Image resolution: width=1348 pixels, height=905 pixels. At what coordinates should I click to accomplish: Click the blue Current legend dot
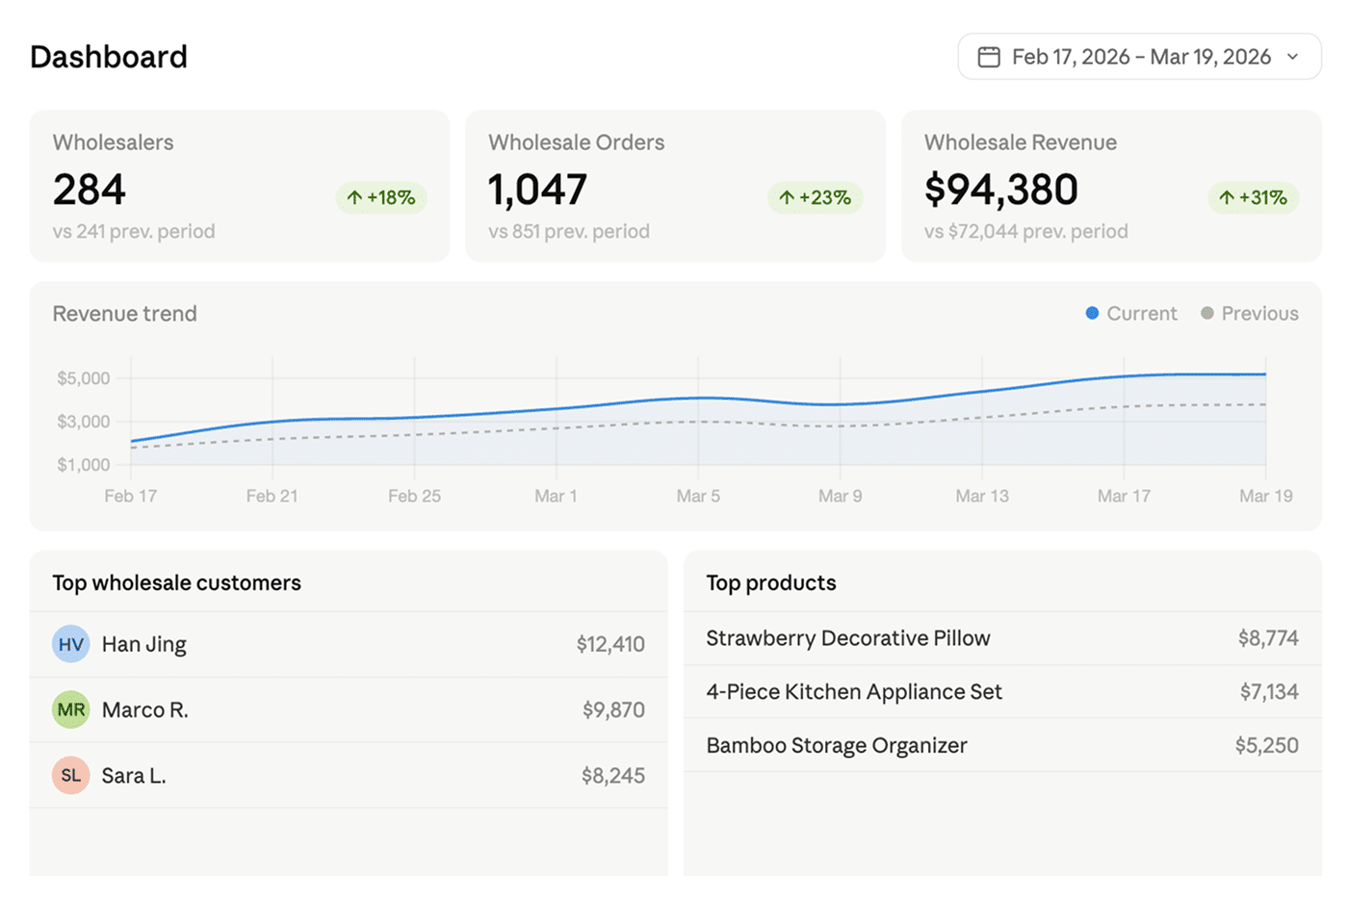coord(1092,313)
